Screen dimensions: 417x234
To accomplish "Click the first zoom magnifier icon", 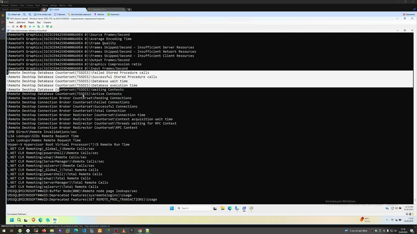I will [24, 14].
